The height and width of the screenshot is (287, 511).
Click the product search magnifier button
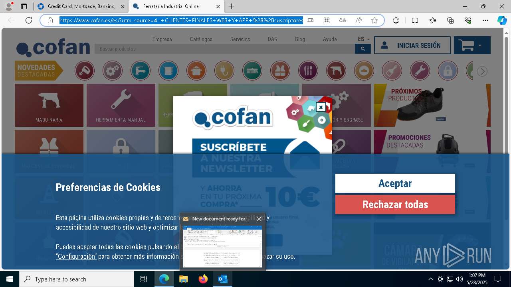coord(362,49)
